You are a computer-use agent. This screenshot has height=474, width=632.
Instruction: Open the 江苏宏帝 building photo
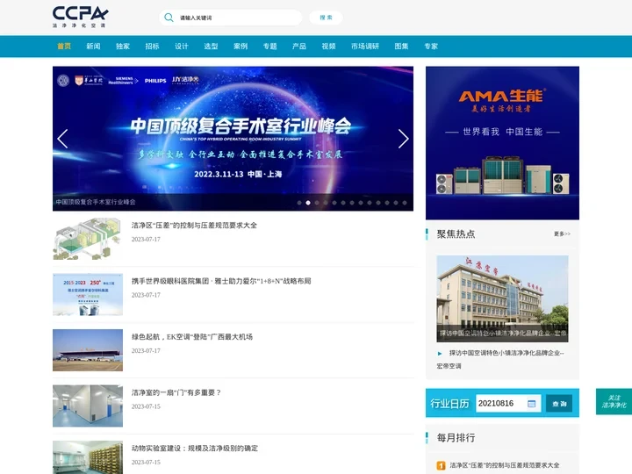click(502, 298)
